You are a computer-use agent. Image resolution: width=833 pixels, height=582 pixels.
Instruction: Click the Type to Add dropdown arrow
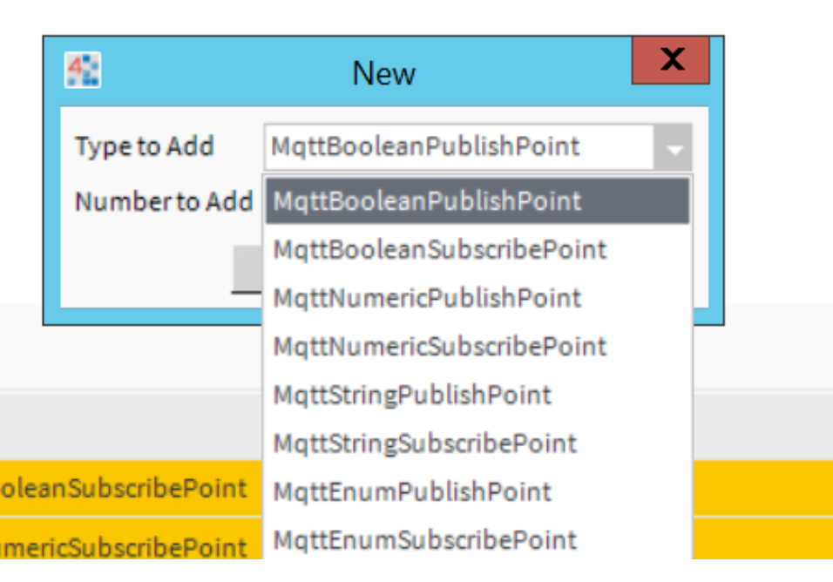[674, 147]
